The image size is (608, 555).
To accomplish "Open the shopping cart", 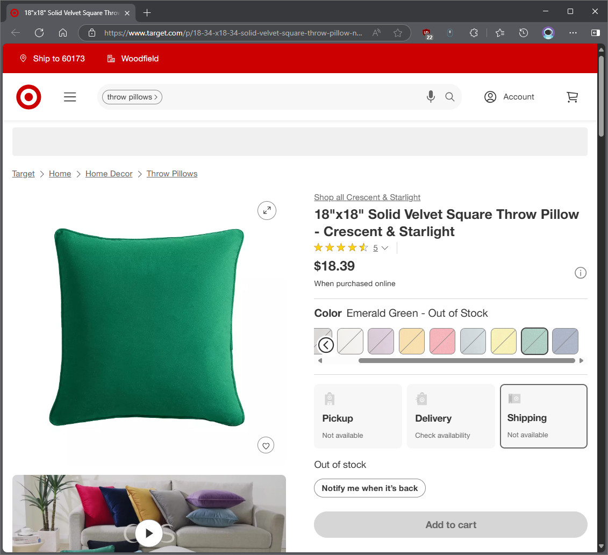I will click(573, 97).
